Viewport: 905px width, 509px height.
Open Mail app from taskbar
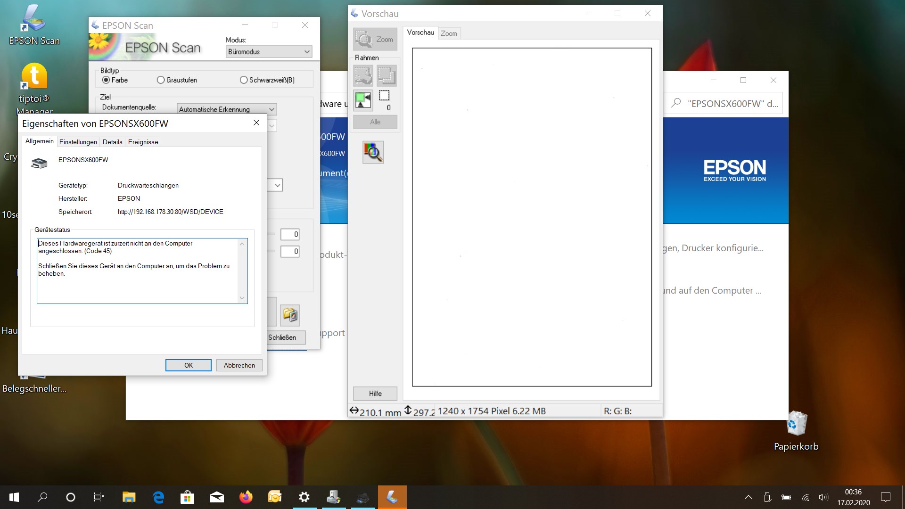click(217, 497)
